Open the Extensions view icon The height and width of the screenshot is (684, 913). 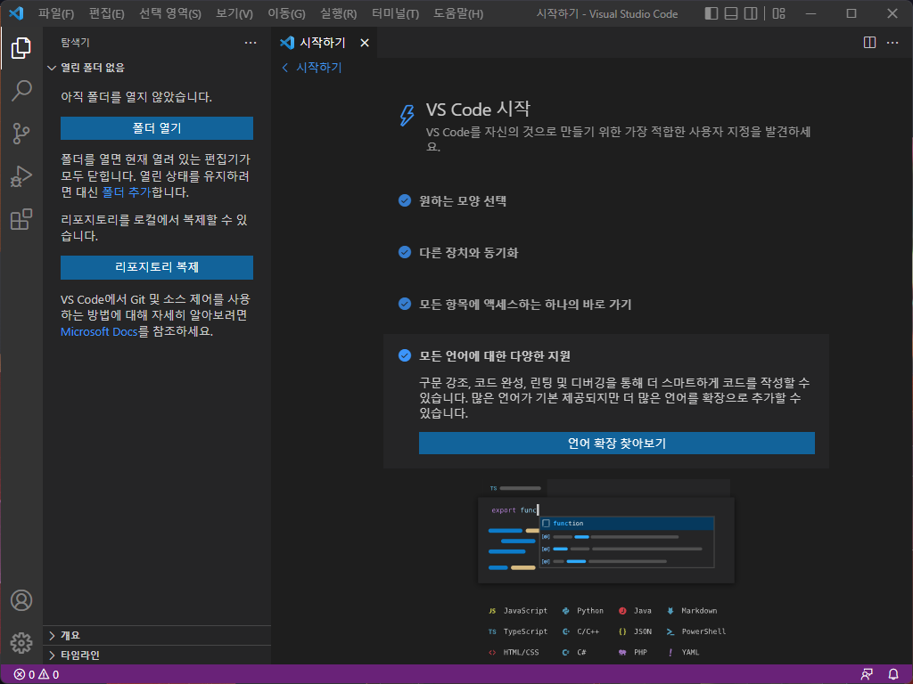coord(21,219)
